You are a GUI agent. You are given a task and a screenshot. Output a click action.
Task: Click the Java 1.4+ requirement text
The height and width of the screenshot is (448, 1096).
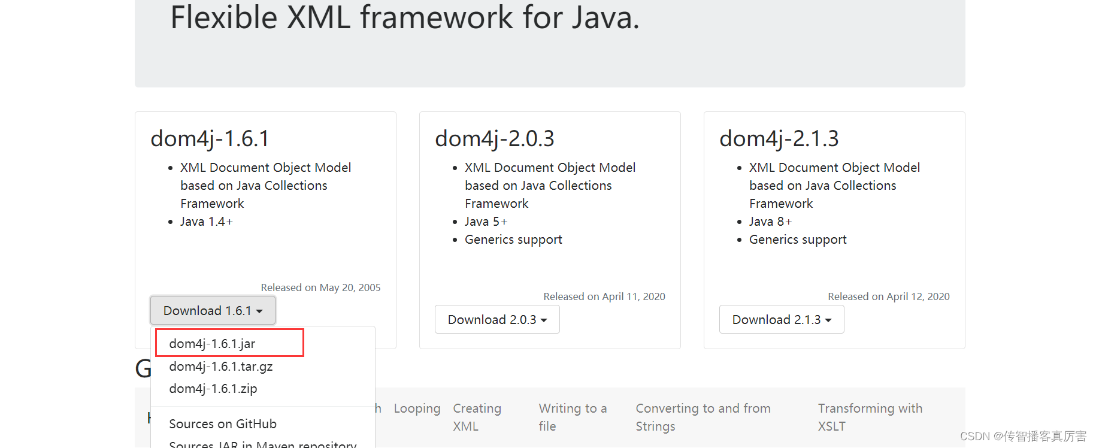click(x=207, y=222)
